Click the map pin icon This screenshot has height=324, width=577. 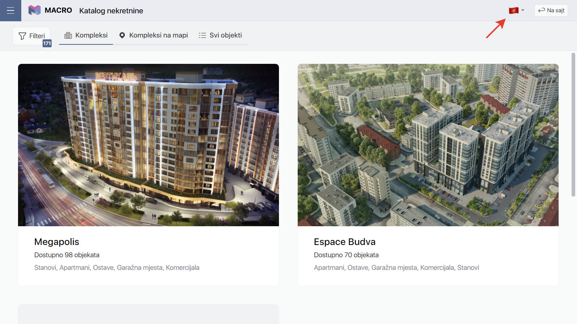point(122,35)
